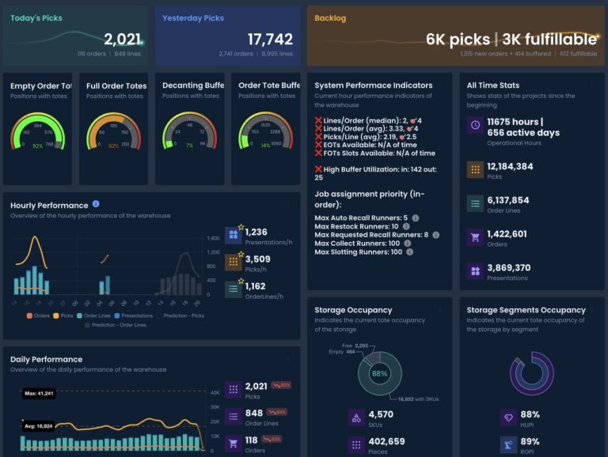Viewport: 608px width, 457px height.
Task: Click the Empty Order Totes gauge
Action: point(37,130)
